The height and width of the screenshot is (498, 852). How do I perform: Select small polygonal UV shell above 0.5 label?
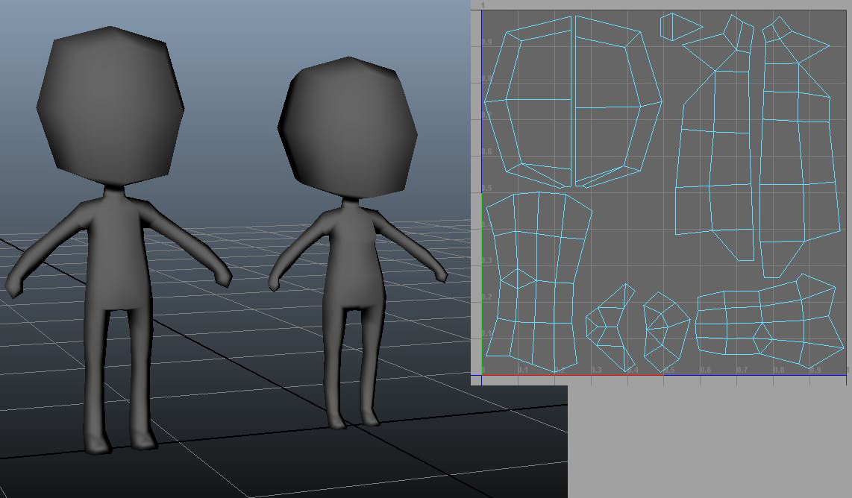pyautogui.click(x=666, y=332)
